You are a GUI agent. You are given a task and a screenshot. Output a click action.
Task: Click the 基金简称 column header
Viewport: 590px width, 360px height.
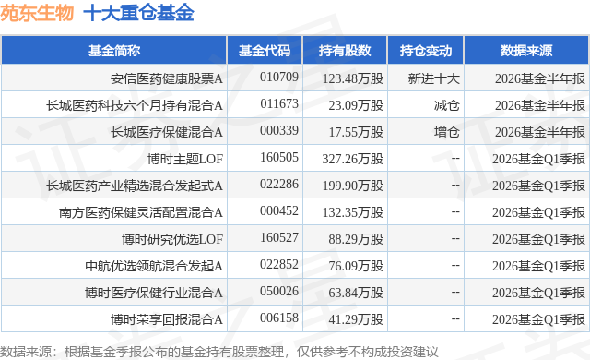(114, 51)
